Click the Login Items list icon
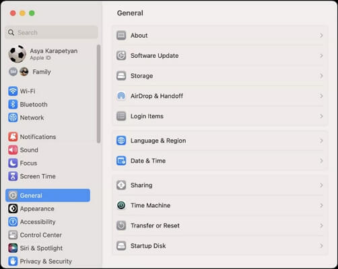 tap(121, 116)
